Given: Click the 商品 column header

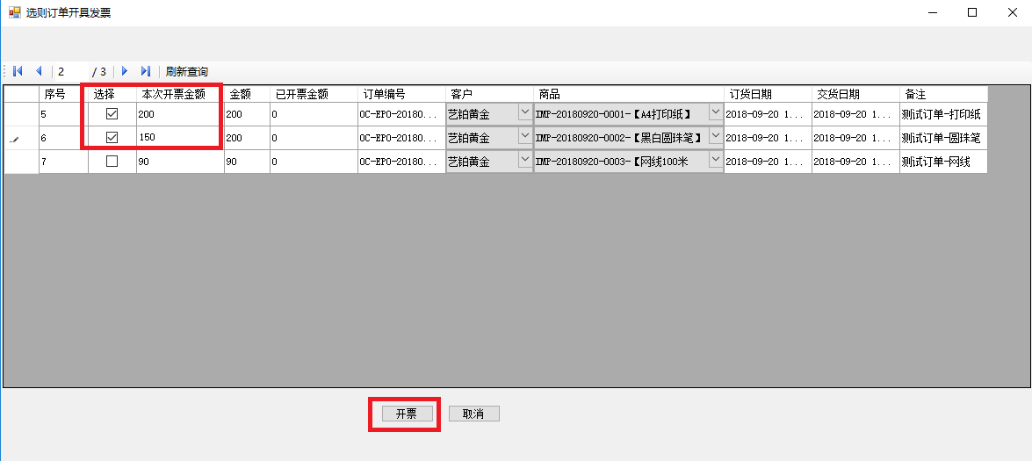Looking at the screenshot, I should [629, 94].
